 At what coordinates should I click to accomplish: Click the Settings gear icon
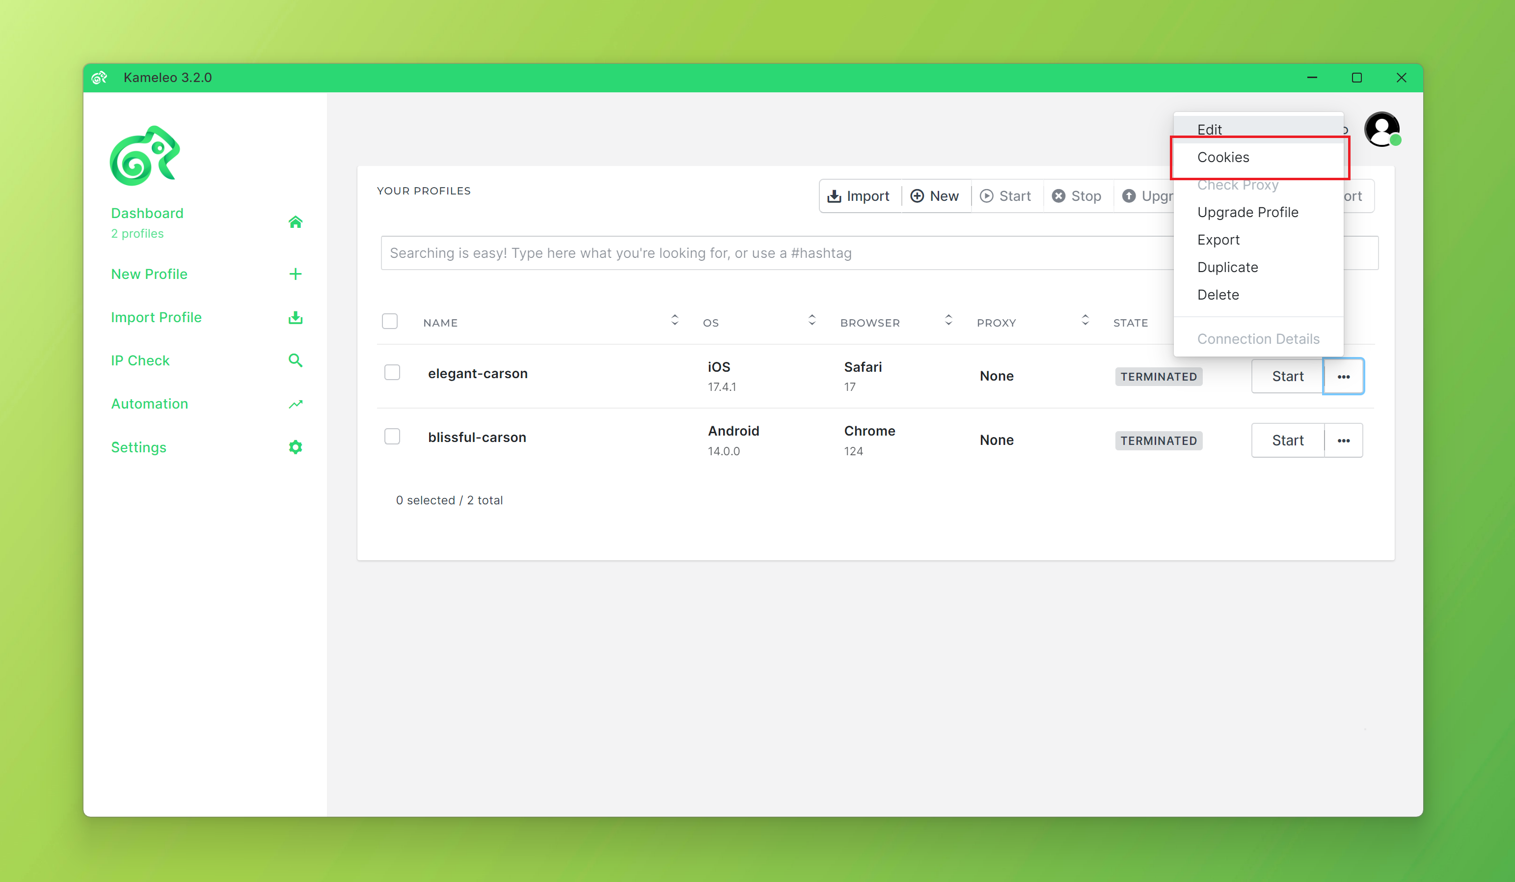point(295,447)
